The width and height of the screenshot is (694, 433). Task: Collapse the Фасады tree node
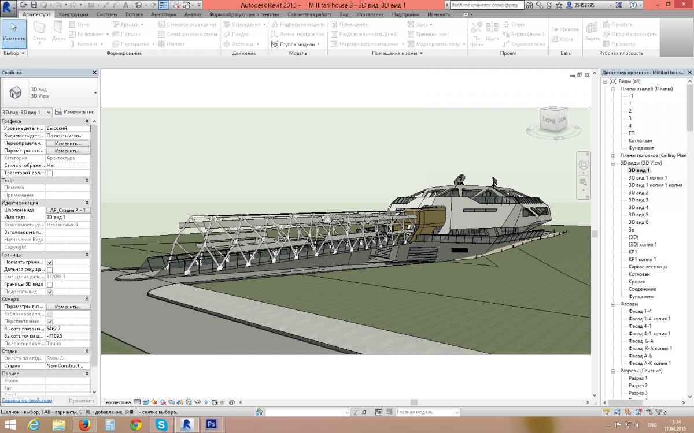613,304
